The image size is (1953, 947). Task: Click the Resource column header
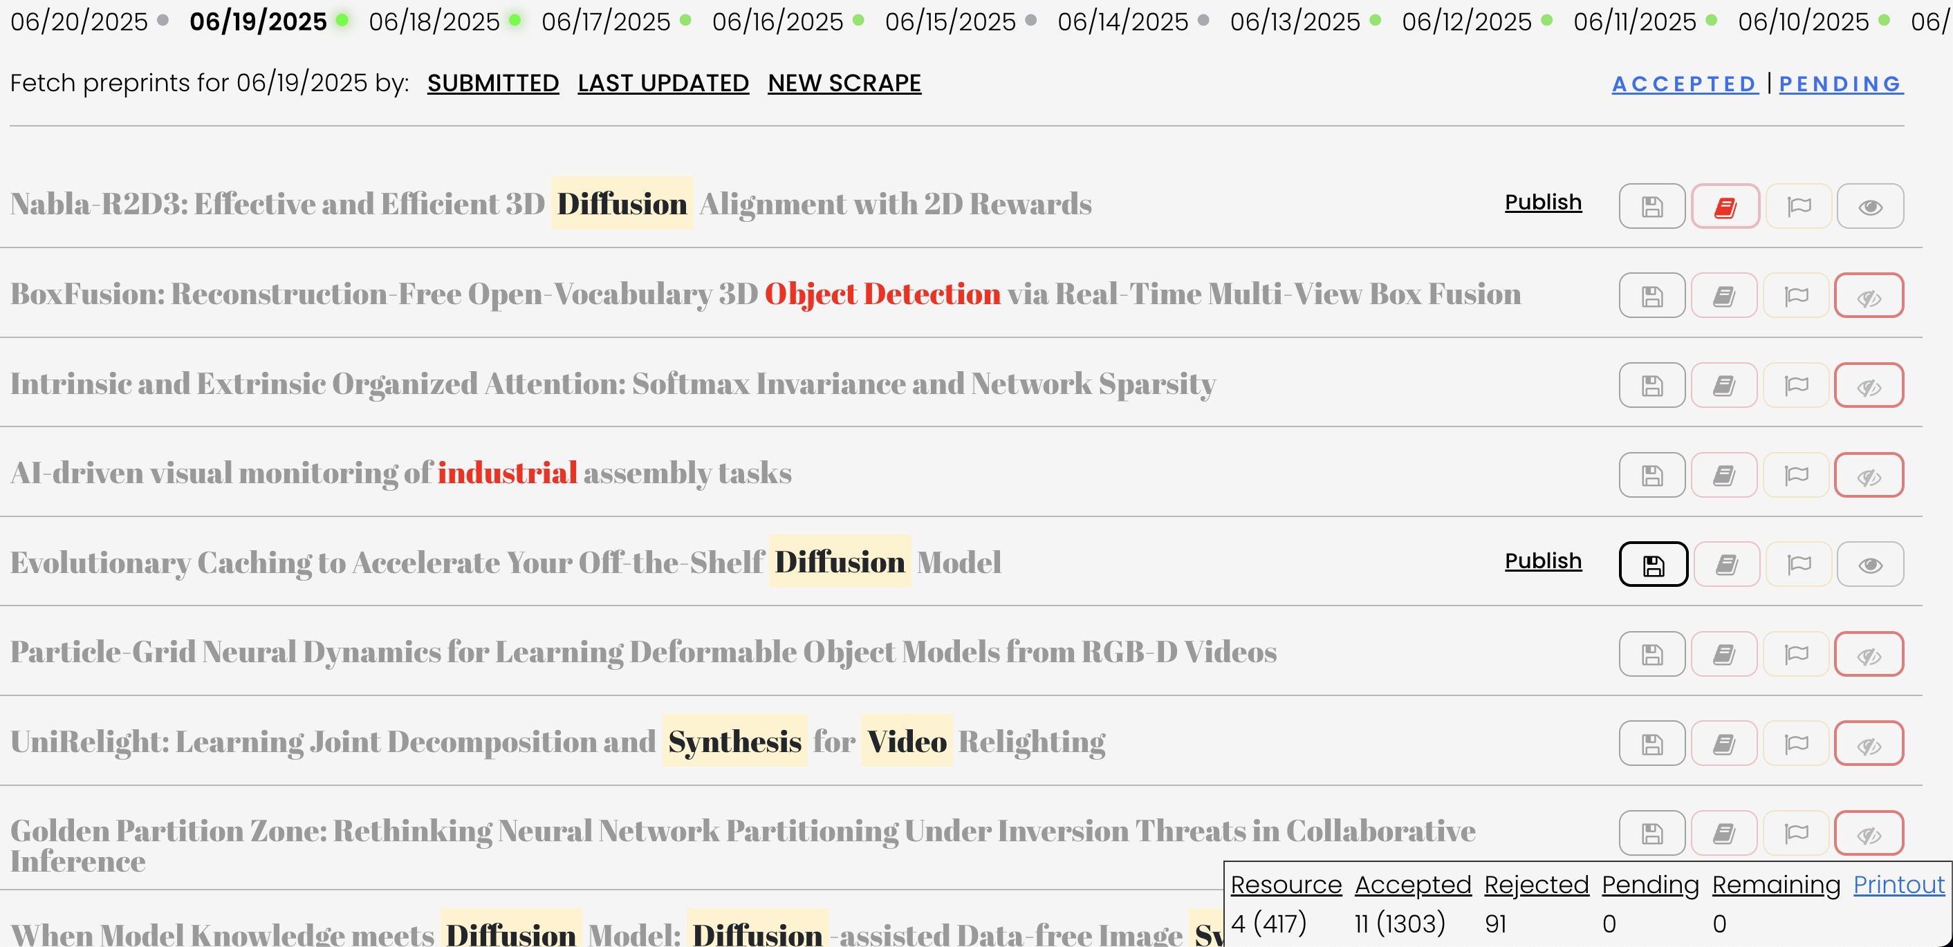[1286, 884]
